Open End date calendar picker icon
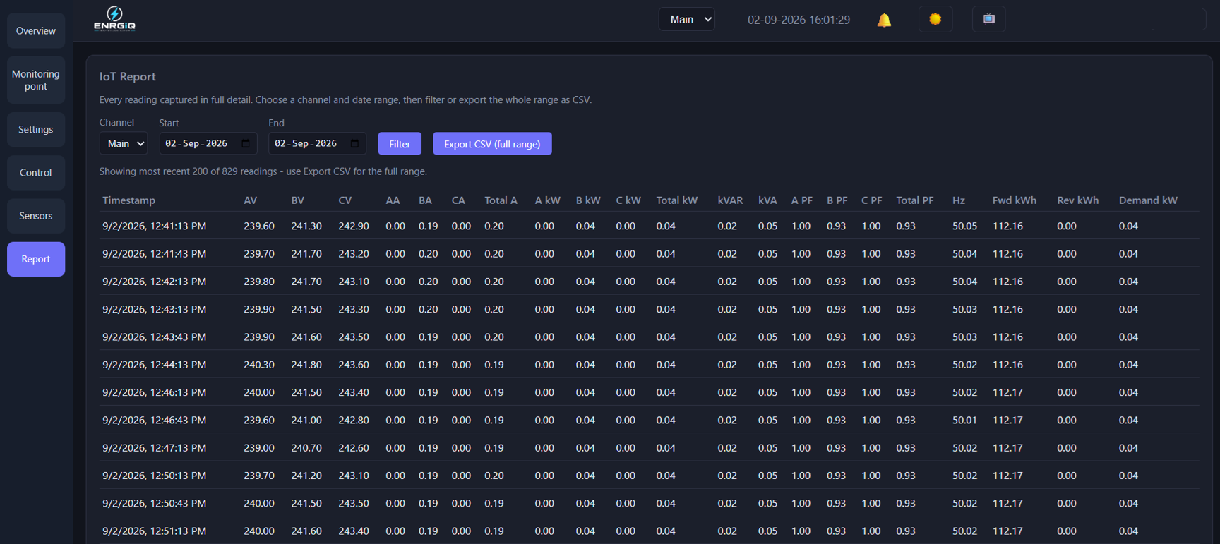The height and width of the screenshot is (544, 1220). click(x=355, y=143)
